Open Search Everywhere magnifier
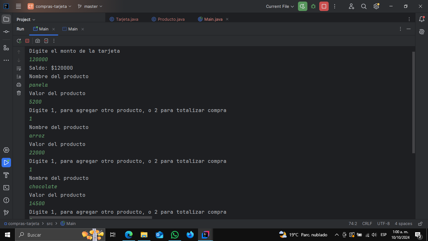The image size is (428, 241). pos(364,6)
